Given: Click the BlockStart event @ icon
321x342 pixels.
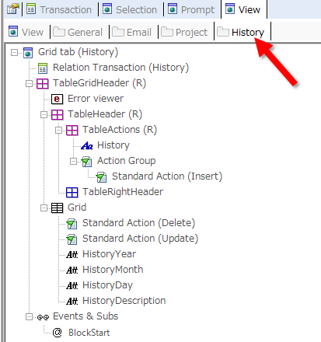Looking at the screenshot, I should pyautogui.click(x=57, y=332).
